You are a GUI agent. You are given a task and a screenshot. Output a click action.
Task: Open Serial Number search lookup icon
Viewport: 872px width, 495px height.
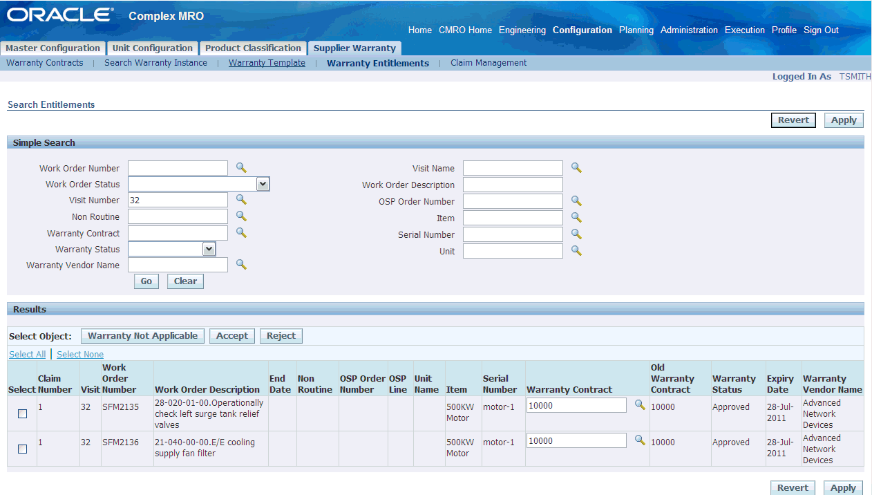[576, 234]
